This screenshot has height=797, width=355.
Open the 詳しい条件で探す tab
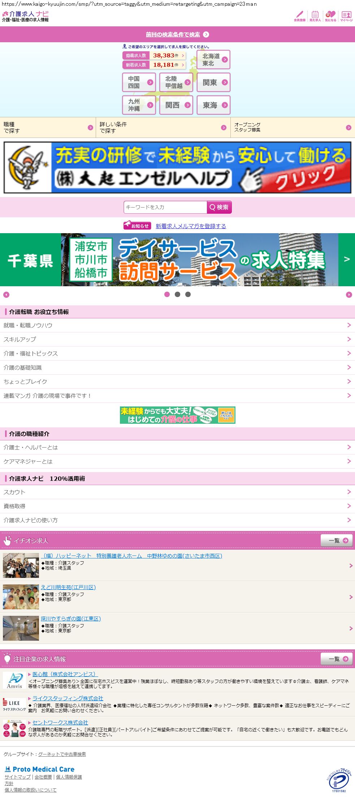pyautogui.click(x=163, y=127)
